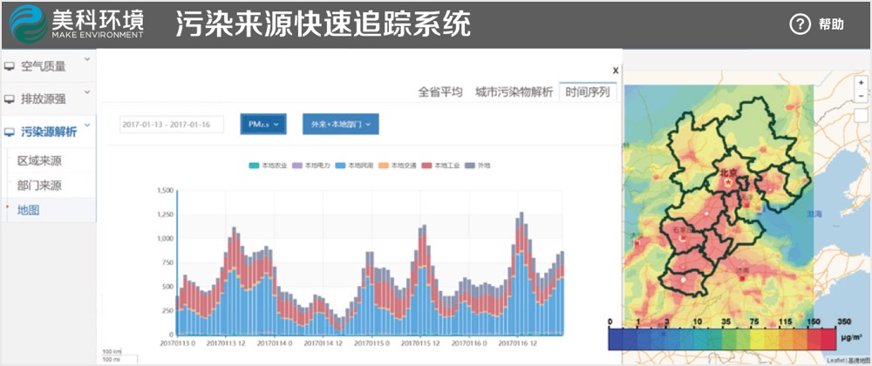Close the chart panel with X
The height and width of the screenshot is (366, 872).
point(615,71)
